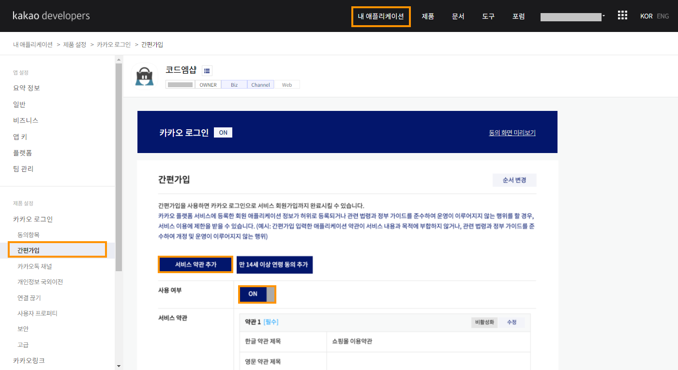Open the apps grid icon in header
The height and width of the screenshot is (370, 678).
point(622,15)
